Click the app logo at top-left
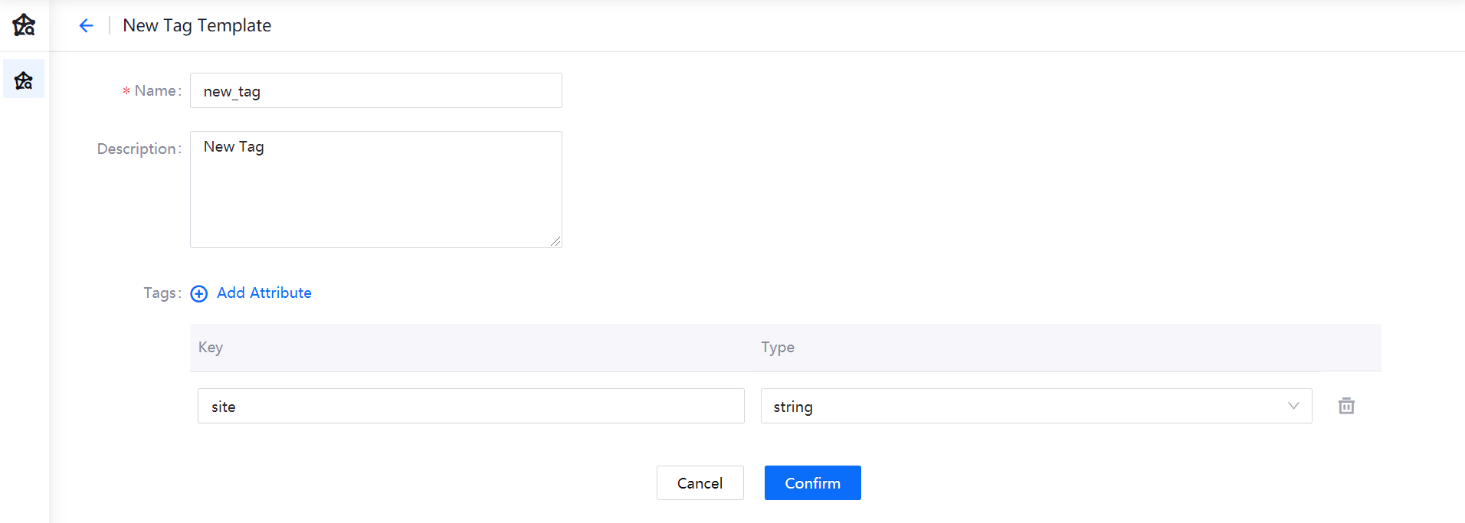The height and width of the screenshot is (523, 1465). 24,25
